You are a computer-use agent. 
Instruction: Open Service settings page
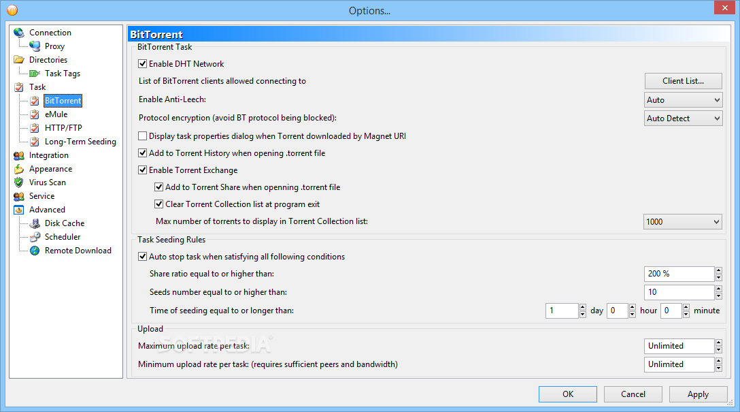(41, 196)
